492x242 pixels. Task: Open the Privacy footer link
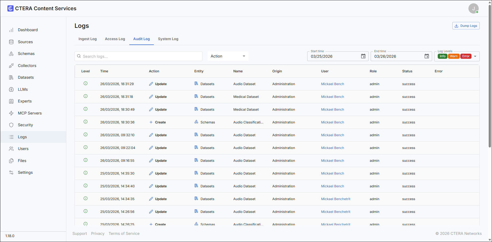(98, 234)
